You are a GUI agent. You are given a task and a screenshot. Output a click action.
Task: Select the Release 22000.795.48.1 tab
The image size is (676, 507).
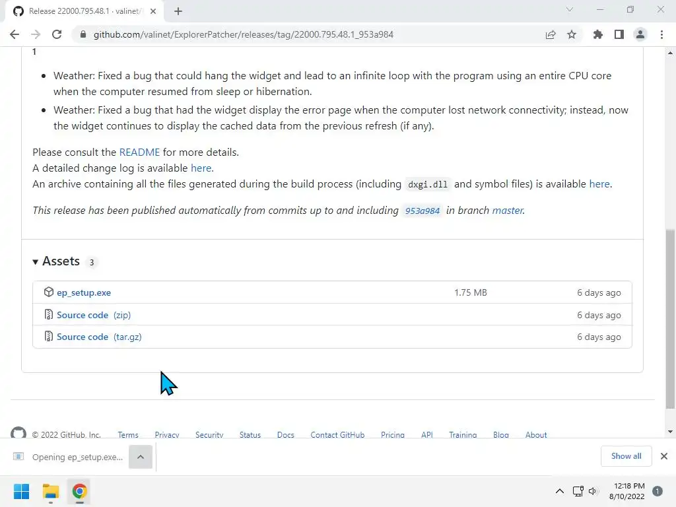84,11
